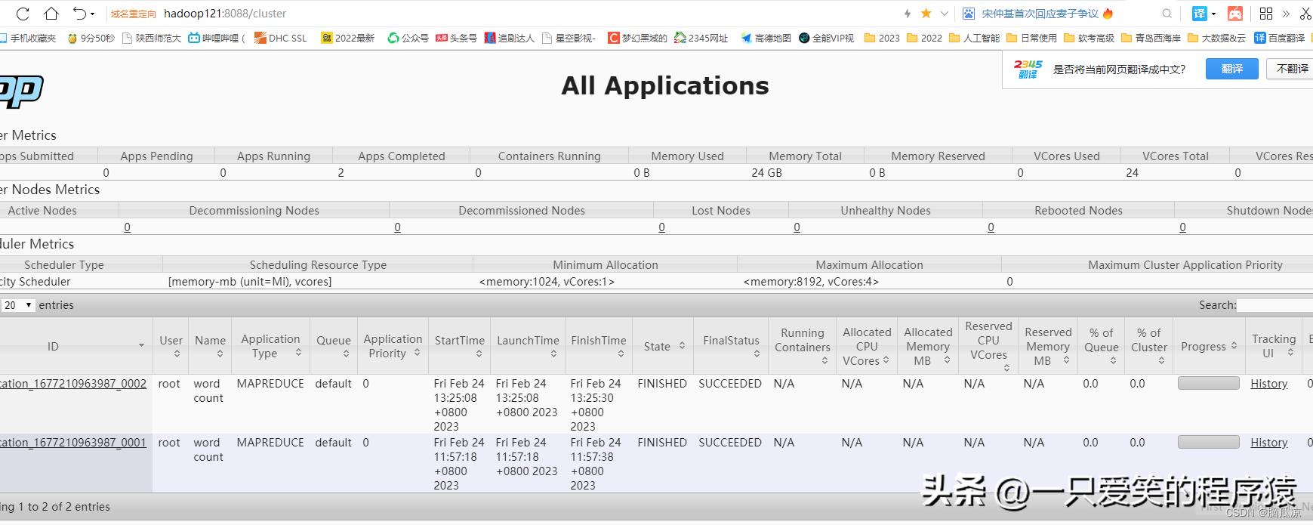Click the undo back-arrow icon in toolbar
Viewport: 1313px width, 525px height.
79,14
